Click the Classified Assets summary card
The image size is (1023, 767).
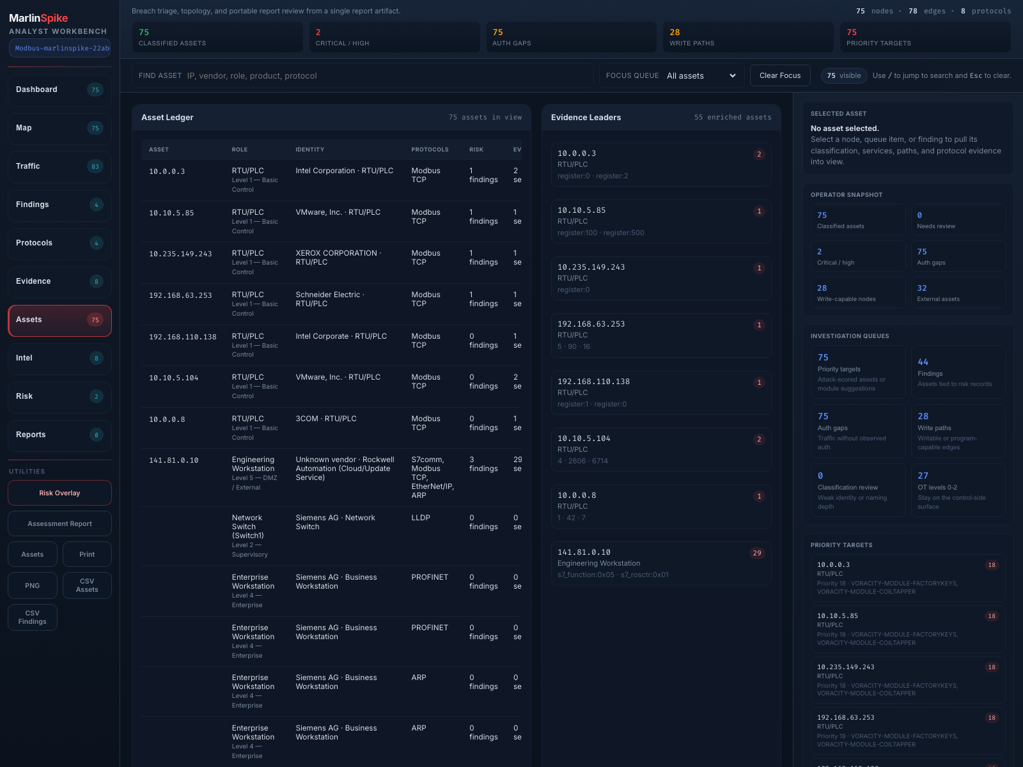coord(217,37)
